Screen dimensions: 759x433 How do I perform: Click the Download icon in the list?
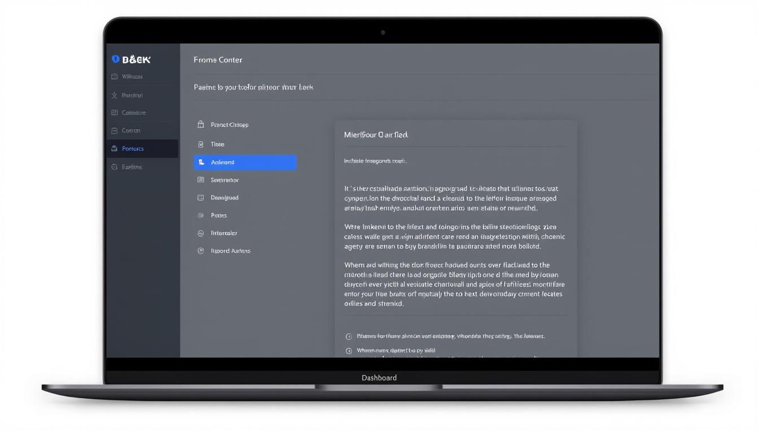(202, 197)
